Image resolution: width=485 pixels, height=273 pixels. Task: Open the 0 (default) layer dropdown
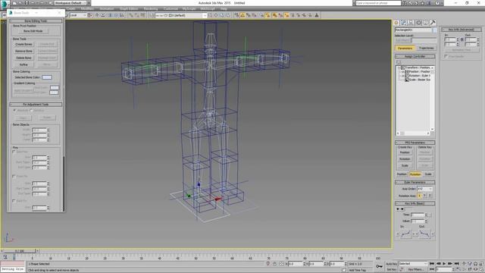point(180,15)
